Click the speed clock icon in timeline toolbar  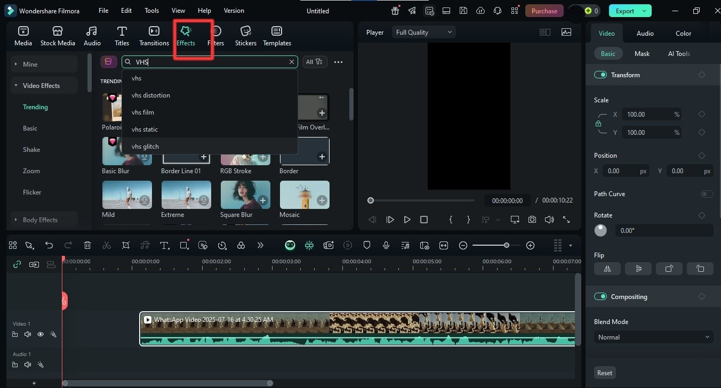[x=222, y=245]
